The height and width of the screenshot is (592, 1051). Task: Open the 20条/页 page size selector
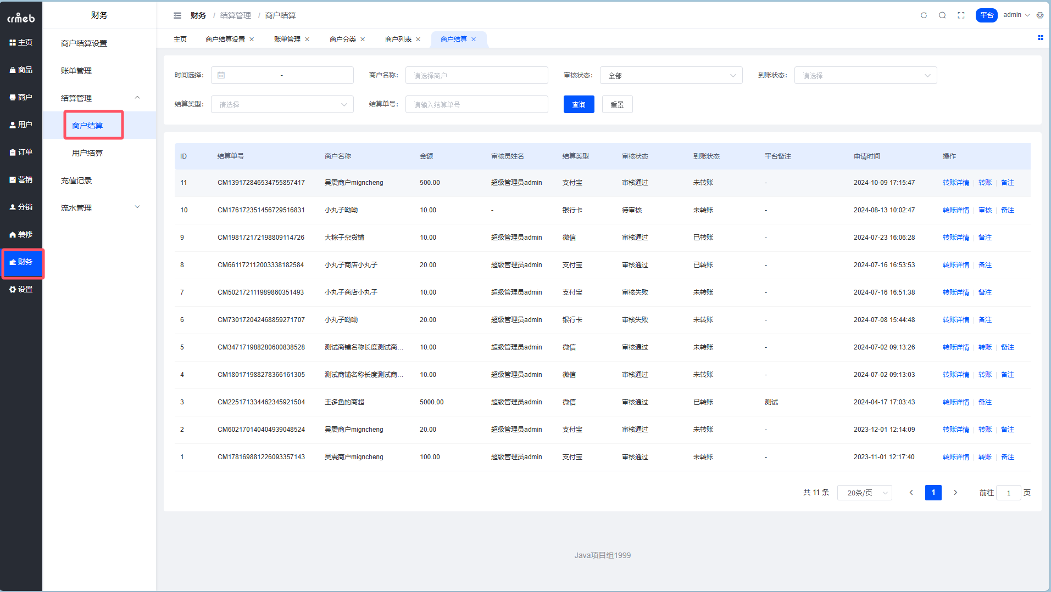click(x=864, y=493)
